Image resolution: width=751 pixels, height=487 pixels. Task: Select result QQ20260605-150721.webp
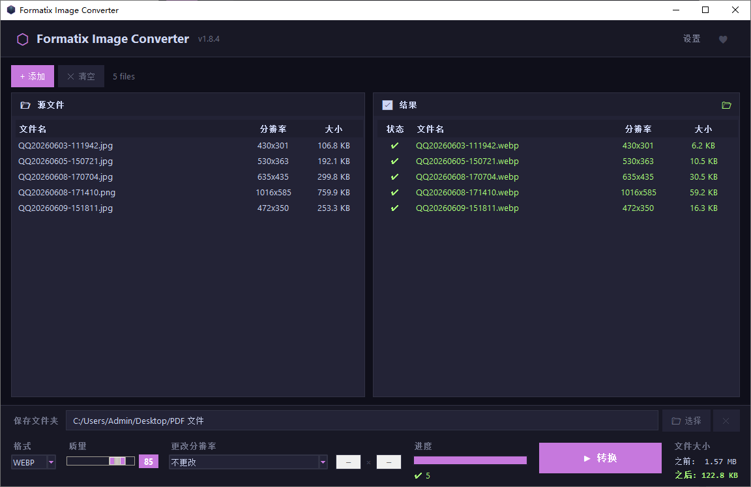[x=556, y=161]
